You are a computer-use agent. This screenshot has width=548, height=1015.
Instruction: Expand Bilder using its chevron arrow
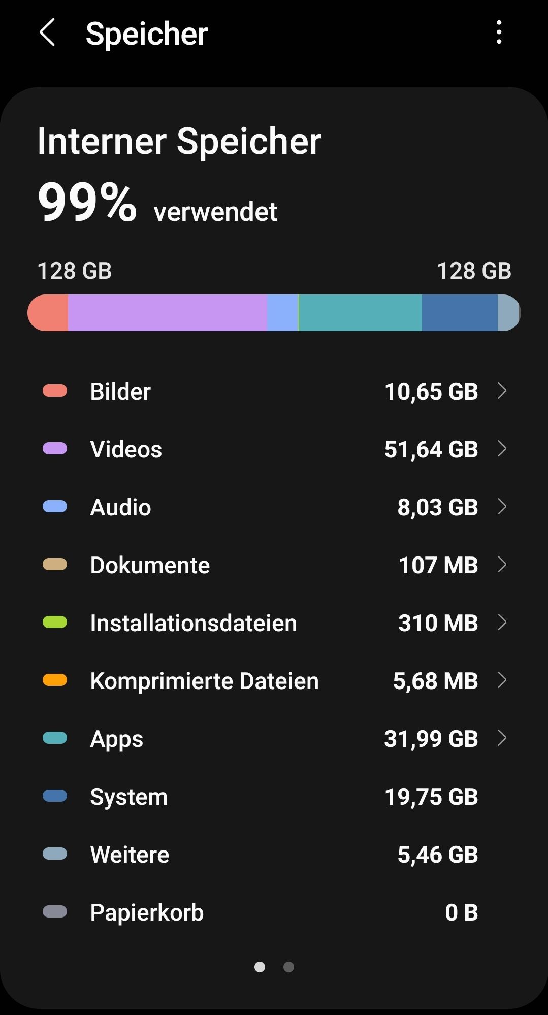click(x=502, y=391)
